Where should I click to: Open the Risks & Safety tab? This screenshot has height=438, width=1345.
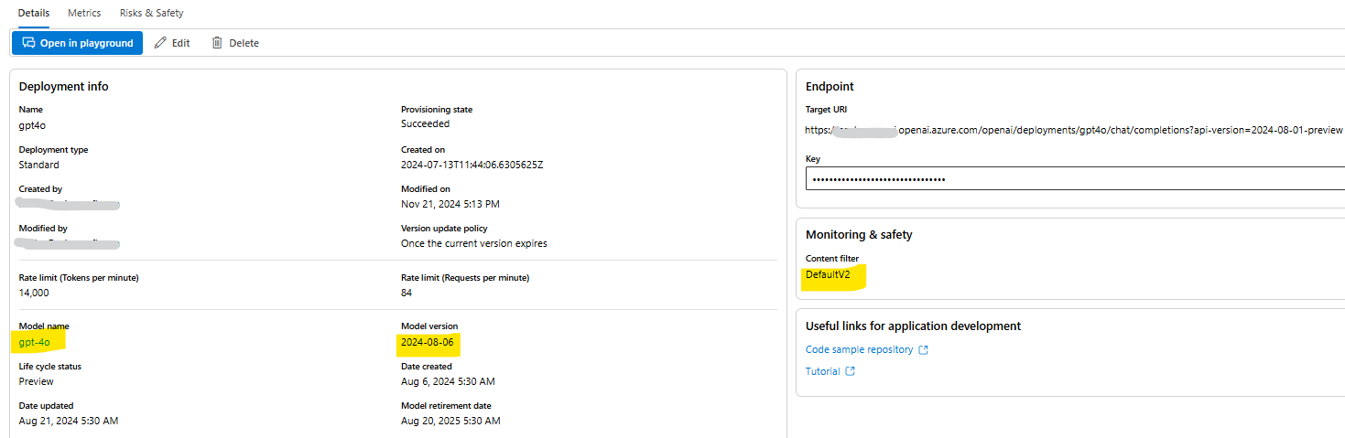(151, 13)
